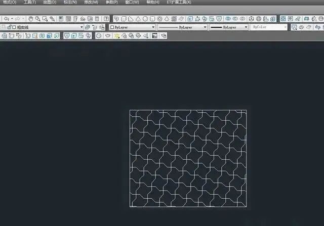Image resolution: width=324 pixels, height=226 pixels.
Task: Click the yellow Lights icon
Action: click(x=117, y=36)
